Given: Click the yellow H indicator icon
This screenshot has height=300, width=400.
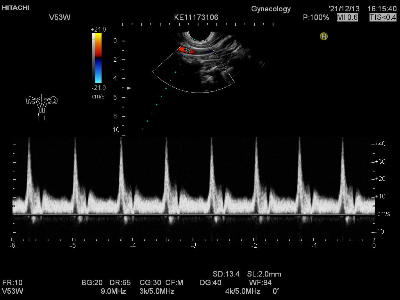Looking at the screenshot, I should click(323, 36).
